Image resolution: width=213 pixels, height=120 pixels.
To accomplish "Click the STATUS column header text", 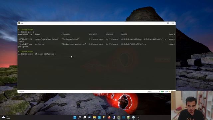I will pos(109,34).
